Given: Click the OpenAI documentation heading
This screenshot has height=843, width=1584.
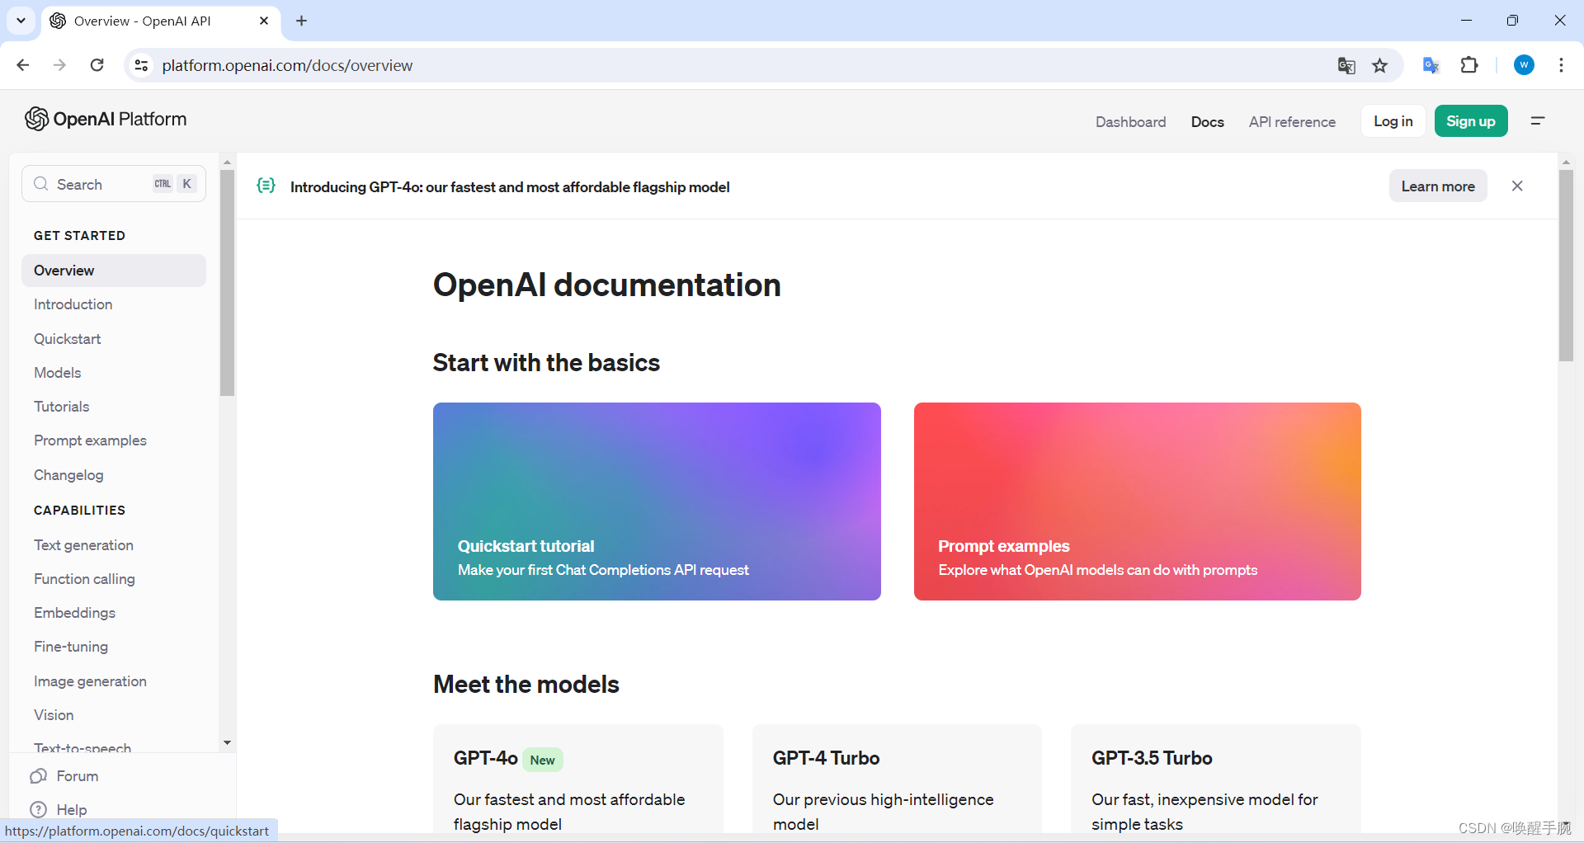Looking at the screenshot, I should click(606, 285).
